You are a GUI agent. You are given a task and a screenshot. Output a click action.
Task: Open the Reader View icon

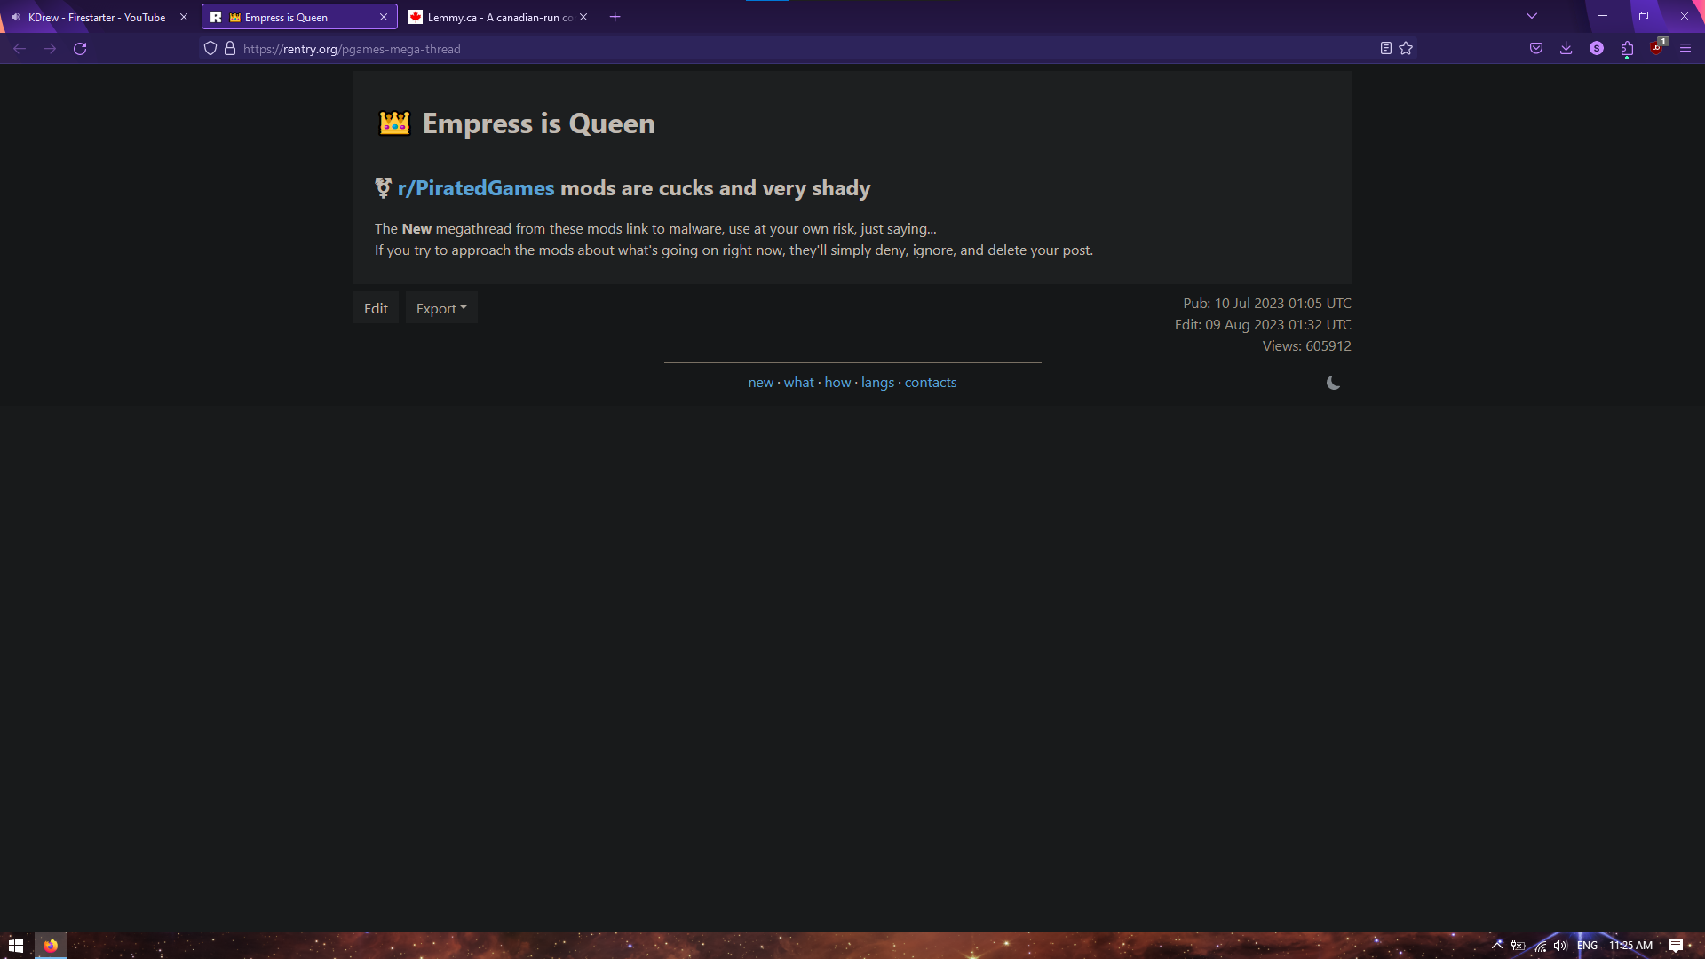click(1385, 49)
